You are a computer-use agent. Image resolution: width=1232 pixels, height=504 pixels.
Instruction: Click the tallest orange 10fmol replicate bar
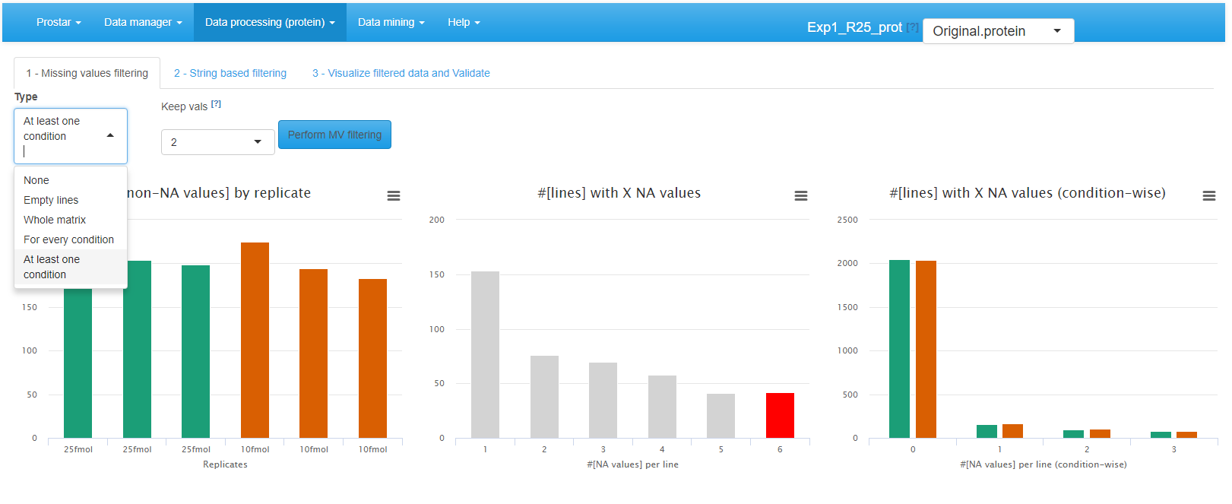[255, 340]
